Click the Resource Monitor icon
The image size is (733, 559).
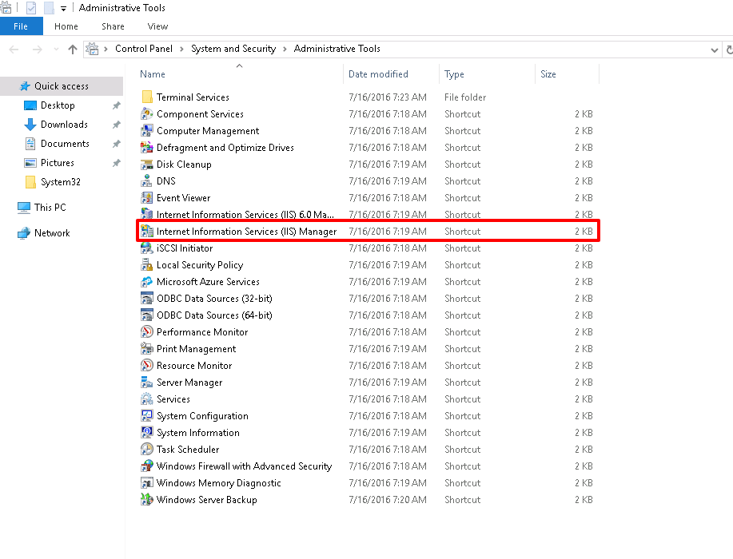tap(147, 366)
